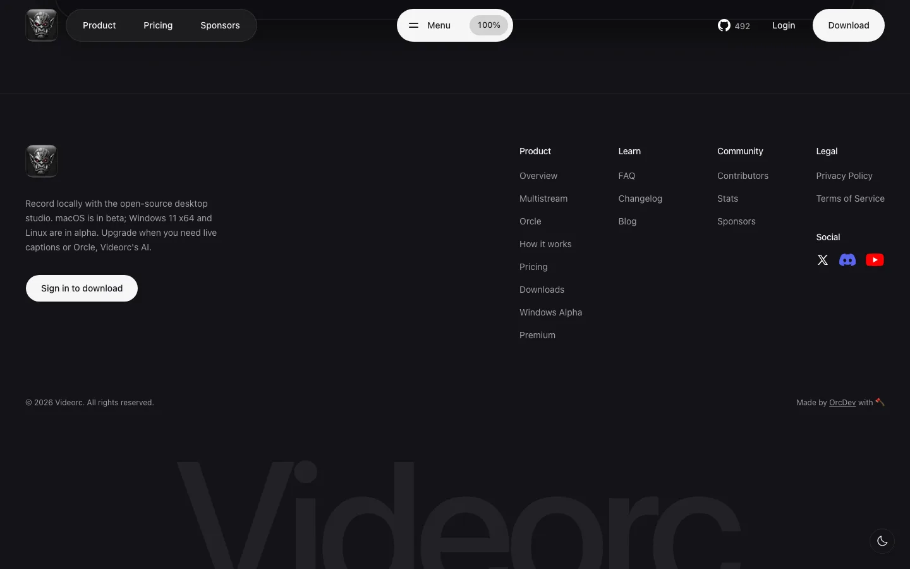
Task: Click the Sign in to download button
Action: (x=82, y=288)
